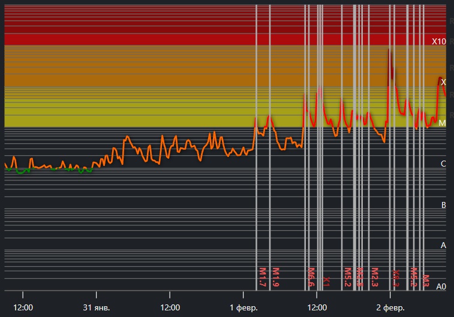454x317 pixels.
Task: Click the A0 baseline axis label
Action: pyautogui.click(x=441, y=286)
